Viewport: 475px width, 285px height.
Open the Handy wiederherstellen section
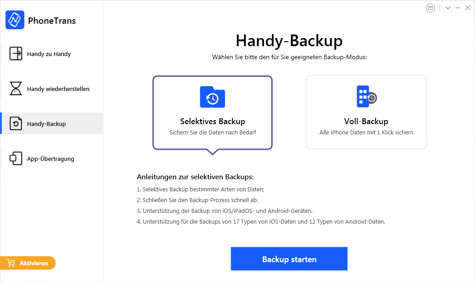click(x=58, y=89)
